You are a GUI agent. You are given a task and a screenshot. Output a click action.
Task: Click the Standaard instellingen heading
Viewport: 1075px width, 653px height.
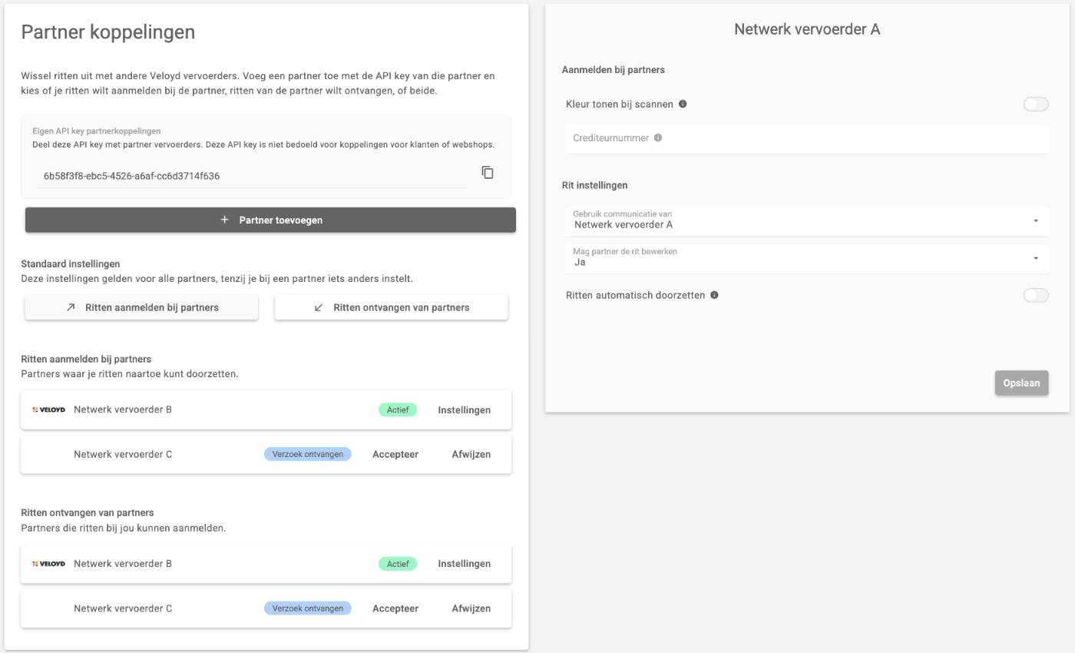[x=71, y=264]
